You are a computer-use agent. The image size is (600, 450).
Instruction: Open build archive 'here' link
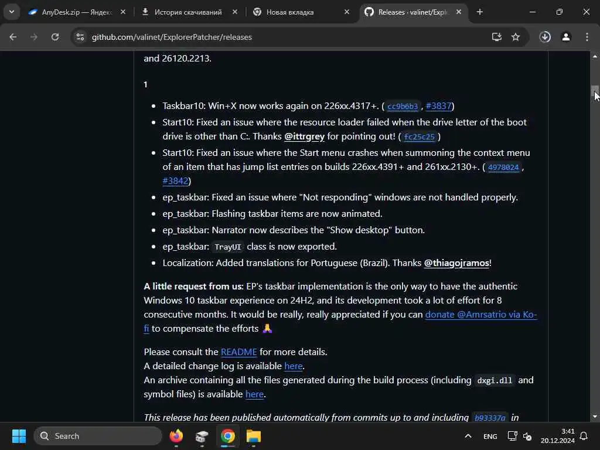[254, 394]
